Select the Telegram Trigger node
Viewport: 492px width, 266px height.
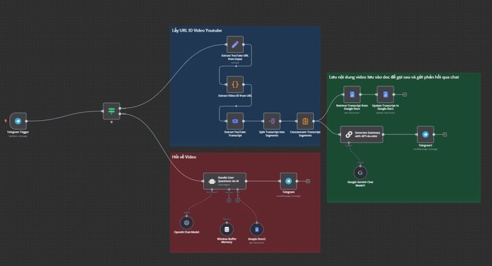click(18, 121)
